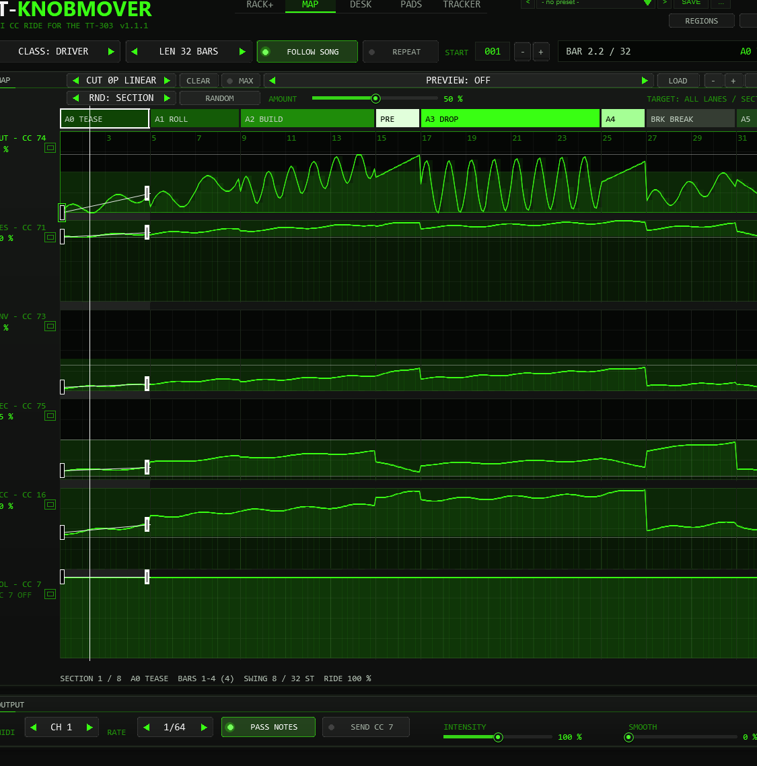Open the REGIONS button
The width and height of the screenshot is (757, 766).
click(702, 21)
